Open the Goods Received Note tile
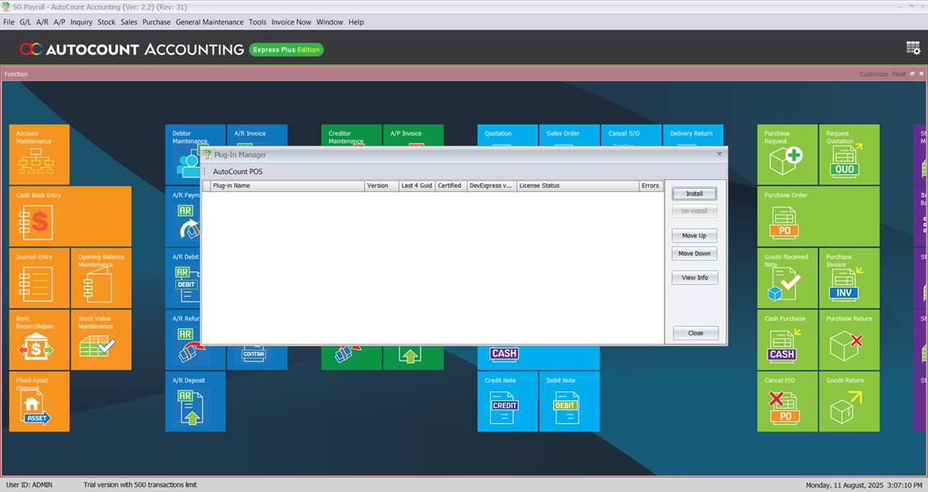 (x=787, y=278)
